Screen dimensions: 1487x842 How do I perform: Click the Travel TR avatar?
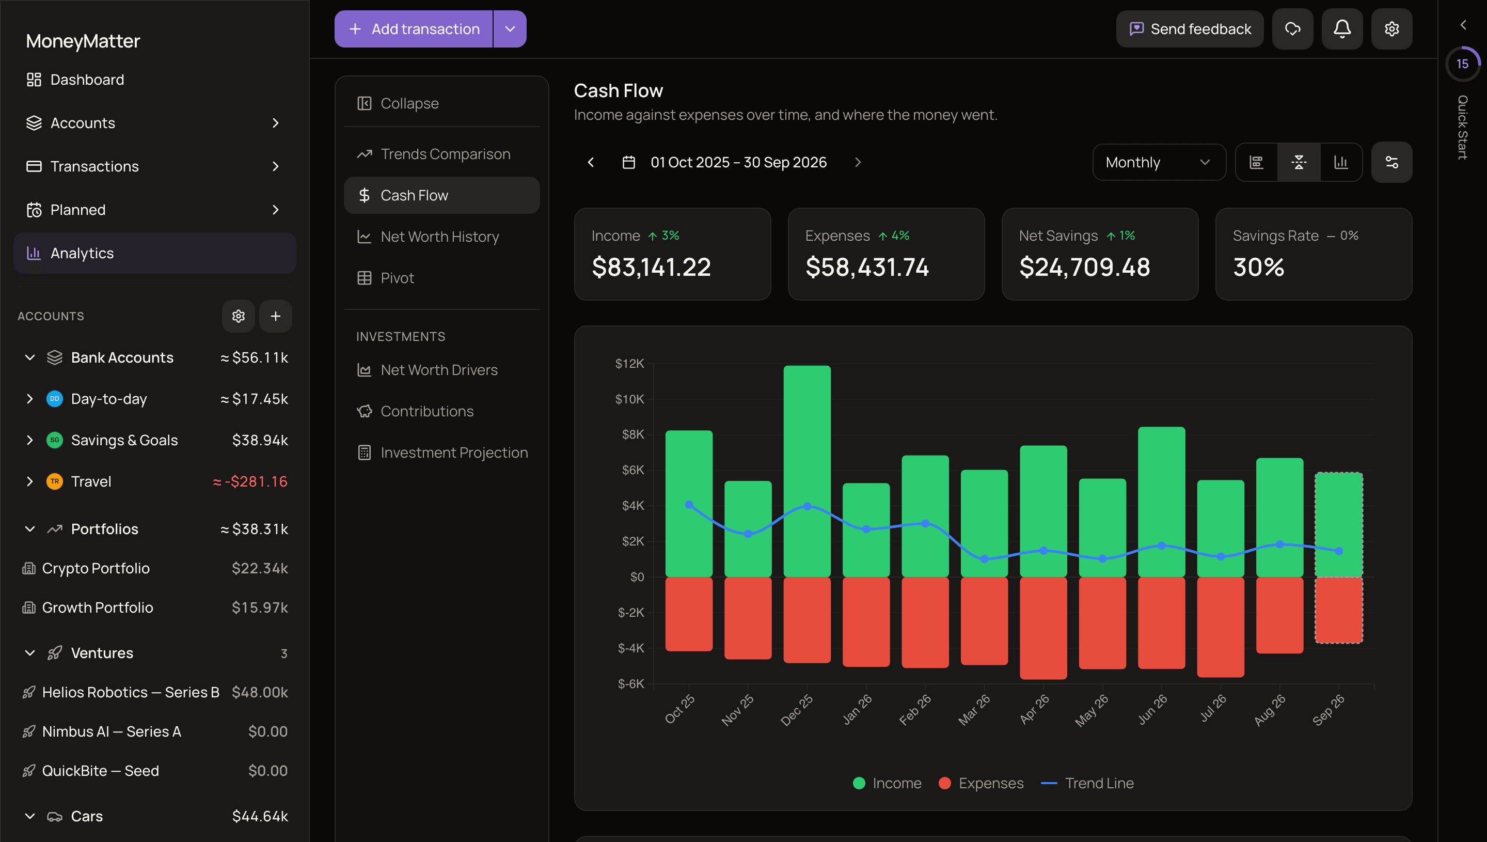tap(54, 481)
